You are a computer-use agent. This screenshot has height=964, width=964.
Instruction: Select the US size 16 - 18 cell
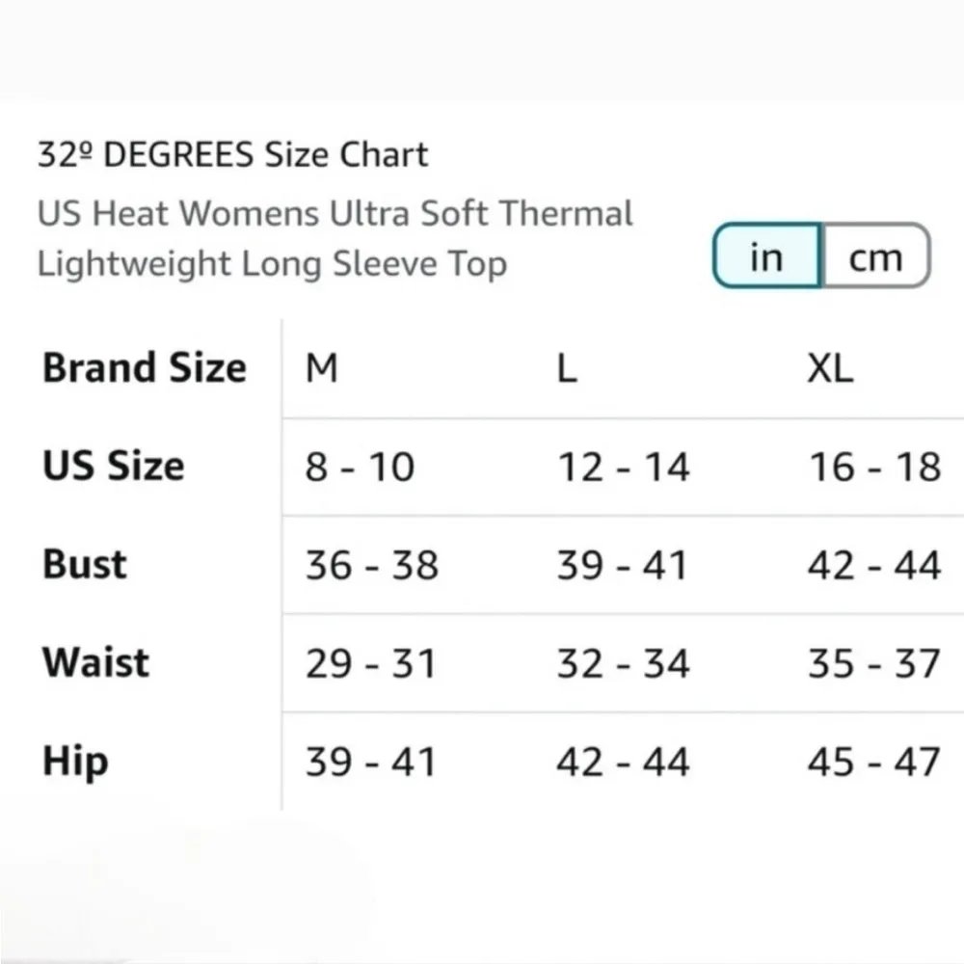[873, 468]
